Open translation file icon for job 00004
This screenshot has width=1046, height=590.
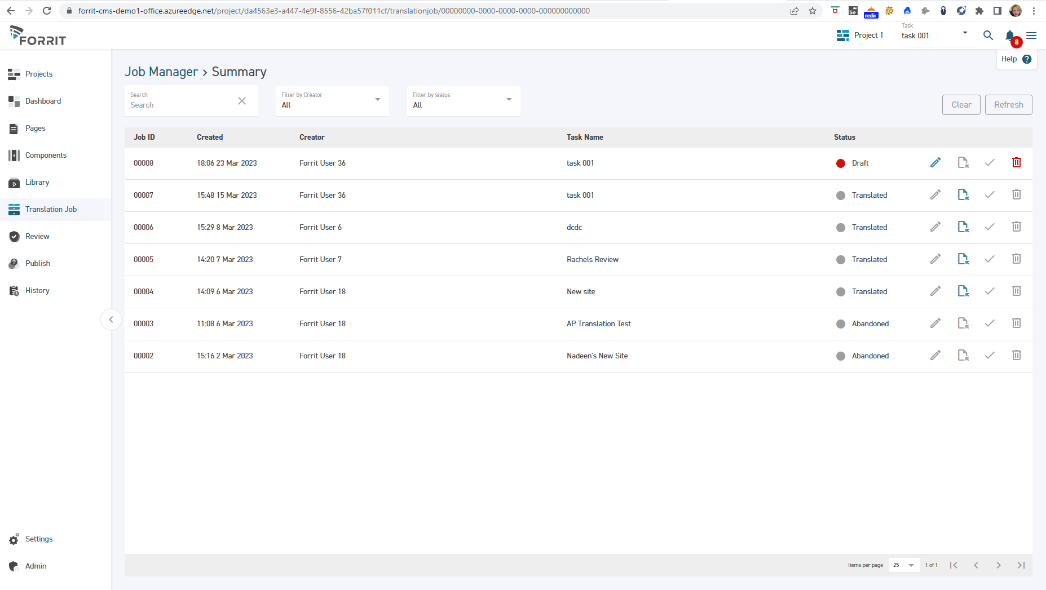coord(963,291)
